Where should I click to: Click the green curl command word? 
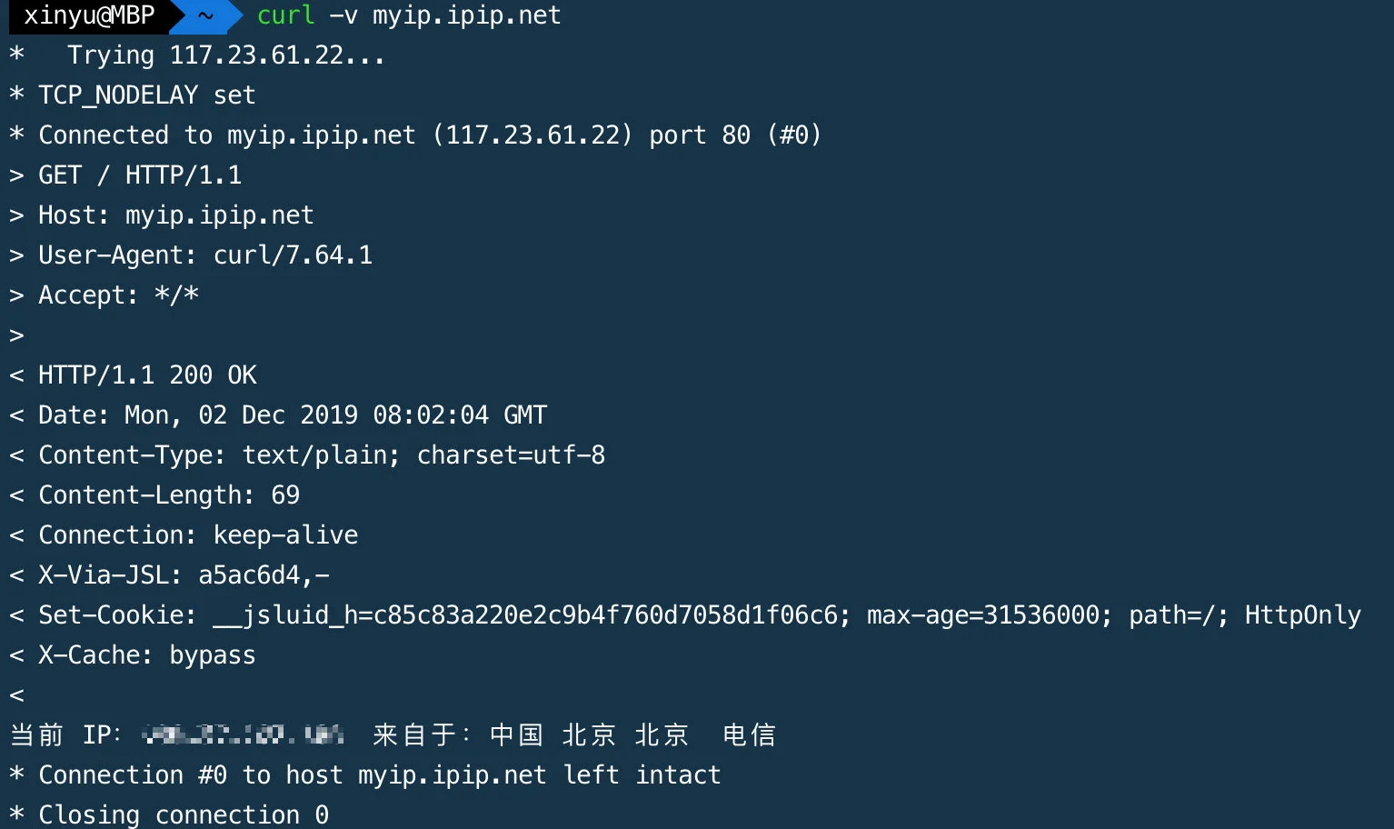tap(285, 15)
